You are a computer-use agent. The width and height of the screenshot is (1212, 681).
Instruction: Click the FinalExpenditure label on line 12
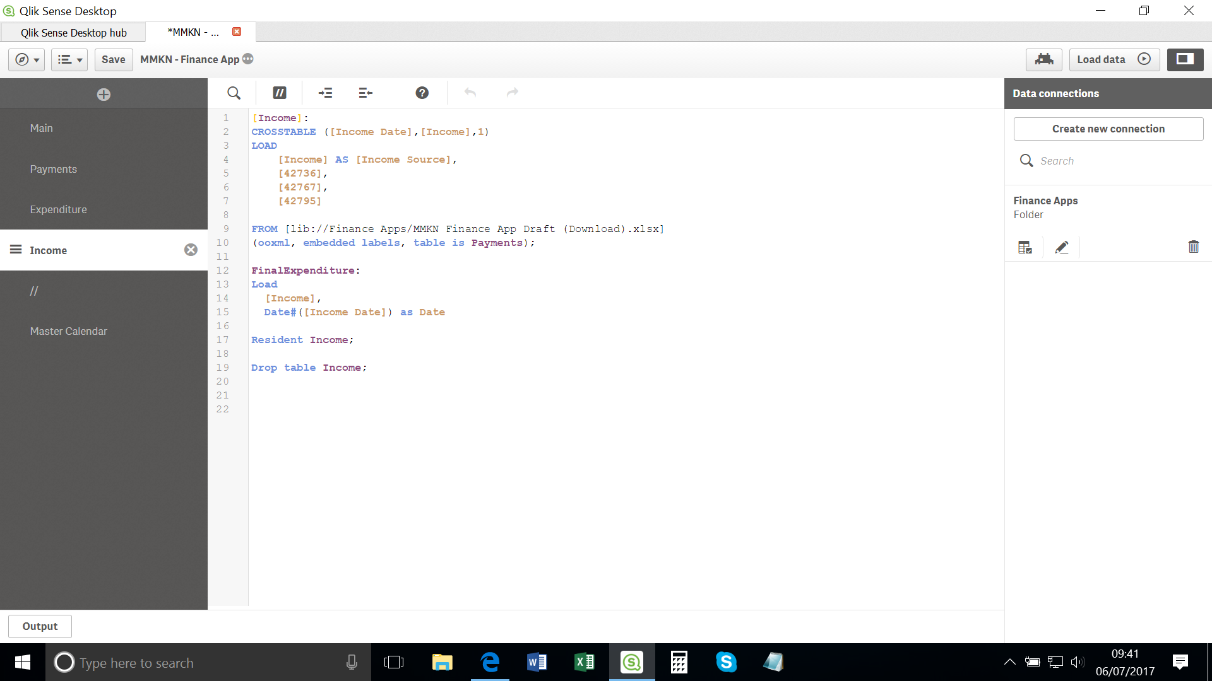[x=303, y=271]
